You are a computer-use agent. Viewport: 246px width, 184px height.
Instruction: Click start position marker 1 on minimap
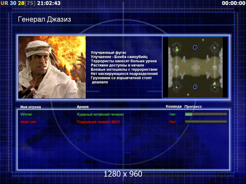click(x=195, y=48)
